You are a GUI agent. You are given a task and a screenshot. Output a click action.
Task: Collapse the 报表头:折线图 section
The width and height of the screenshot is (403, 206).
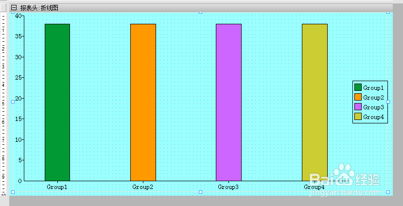(x=14, y=8)
